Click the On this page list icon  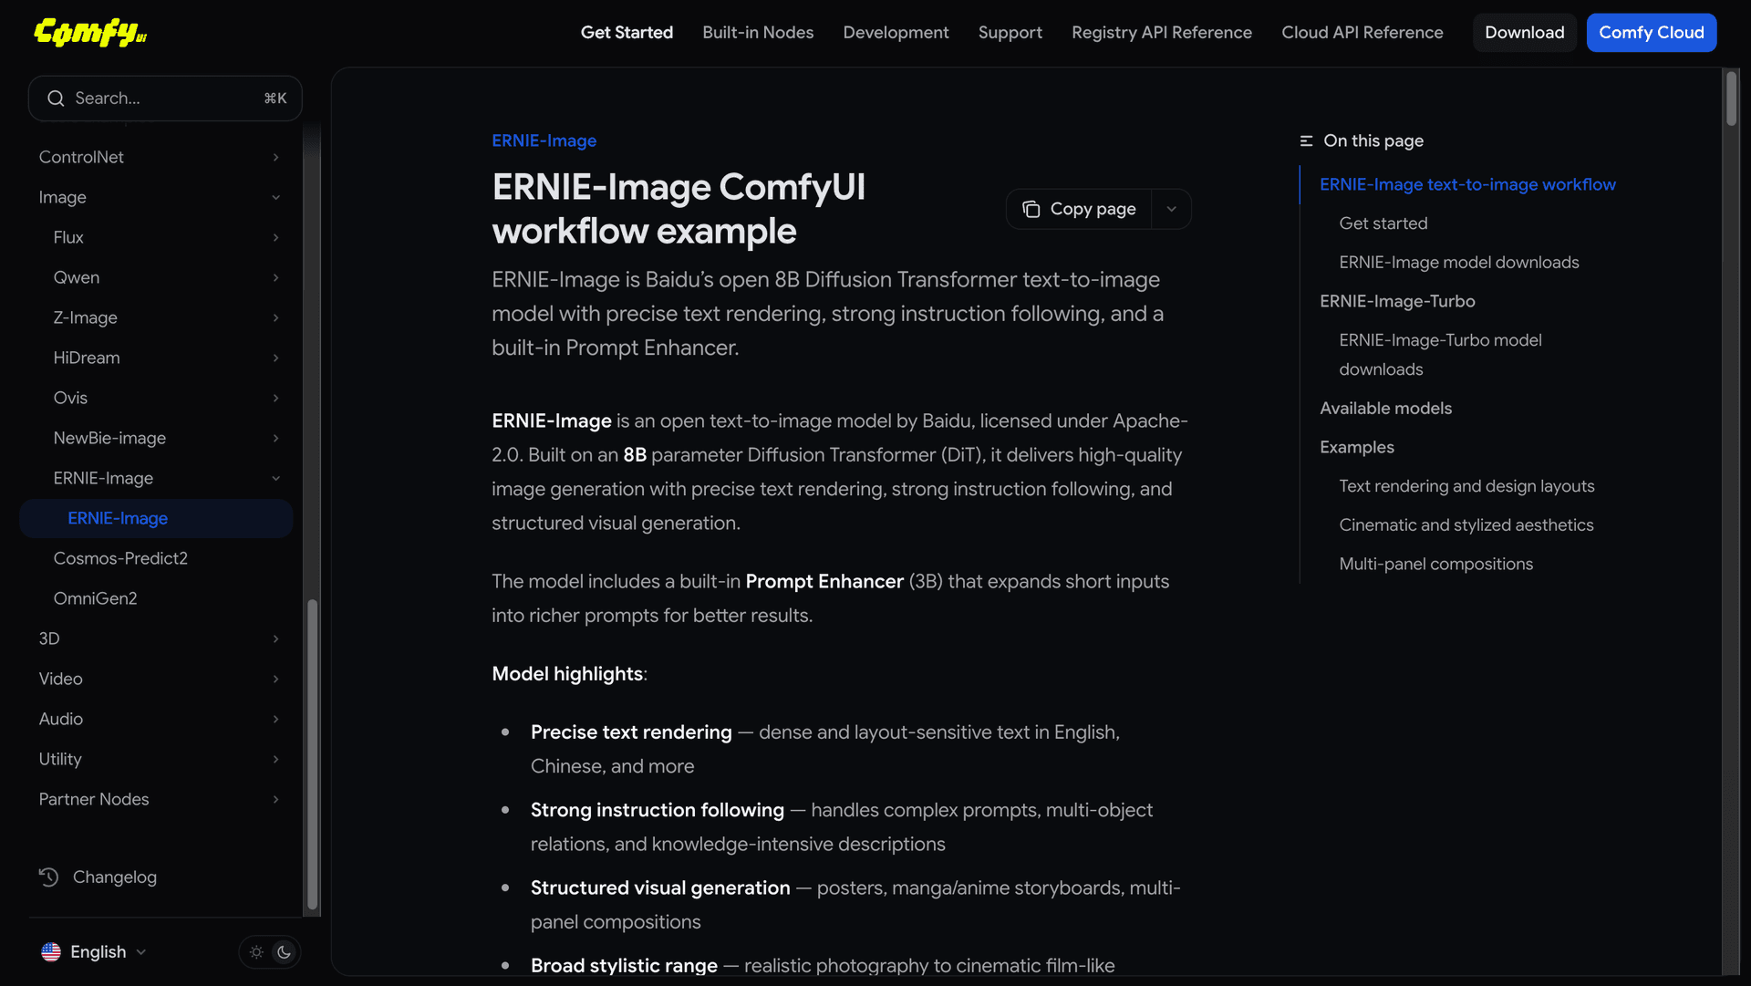coord(1306,140)
